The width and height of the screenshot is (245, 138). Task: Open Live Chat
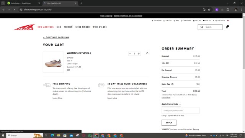coord(167,20)
